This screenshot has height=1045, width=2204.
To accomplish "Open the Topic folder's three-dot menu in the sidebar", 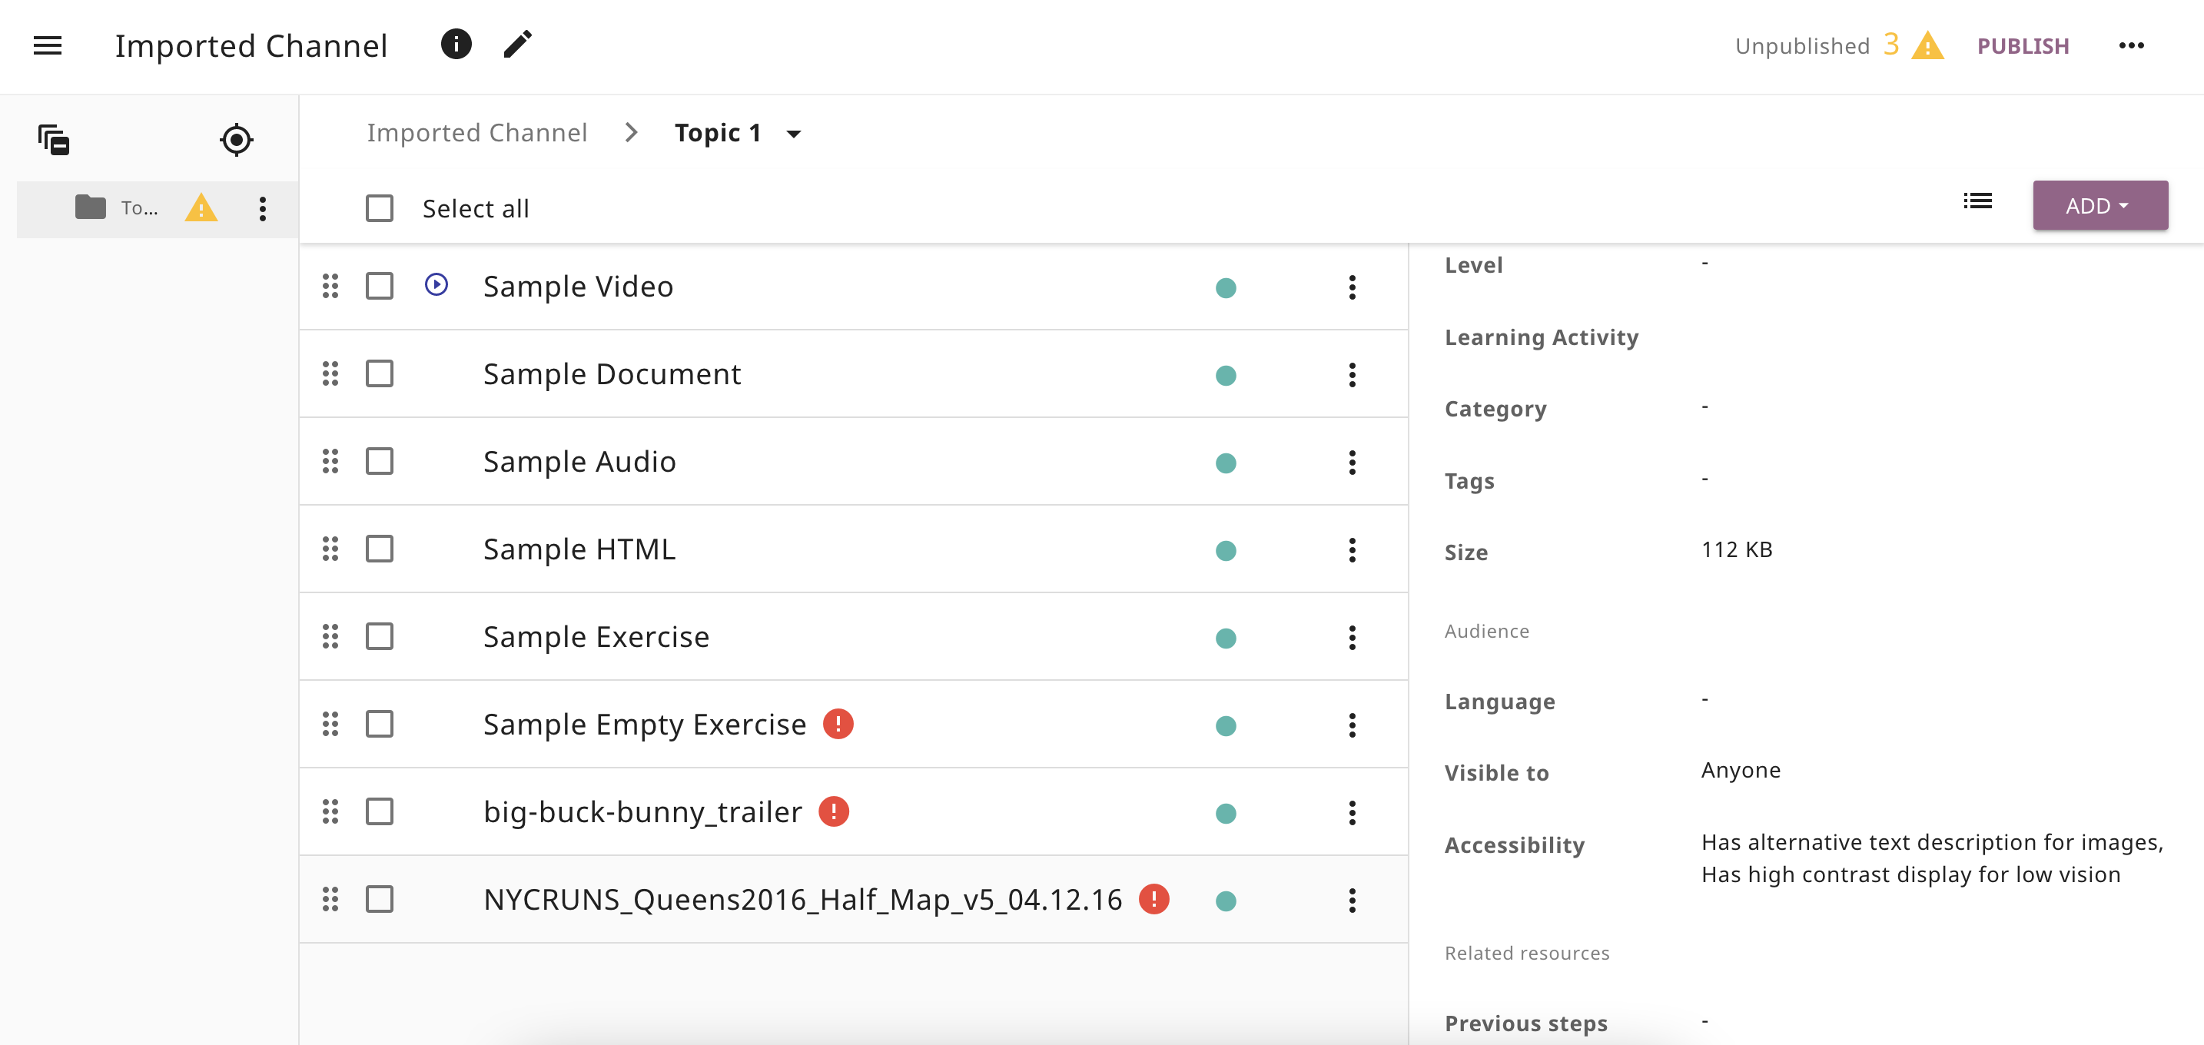I will tap(263, 209).
